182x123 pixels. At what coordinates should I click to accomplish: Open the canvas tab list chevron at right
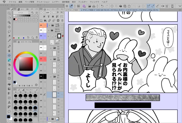pyautogui.click(x=180, y=10)
